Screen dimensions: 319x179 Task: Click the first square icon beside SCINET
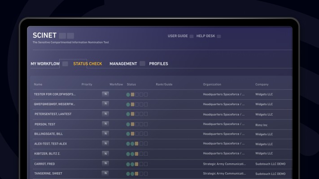pyautogui.click(x=62, y=36)
